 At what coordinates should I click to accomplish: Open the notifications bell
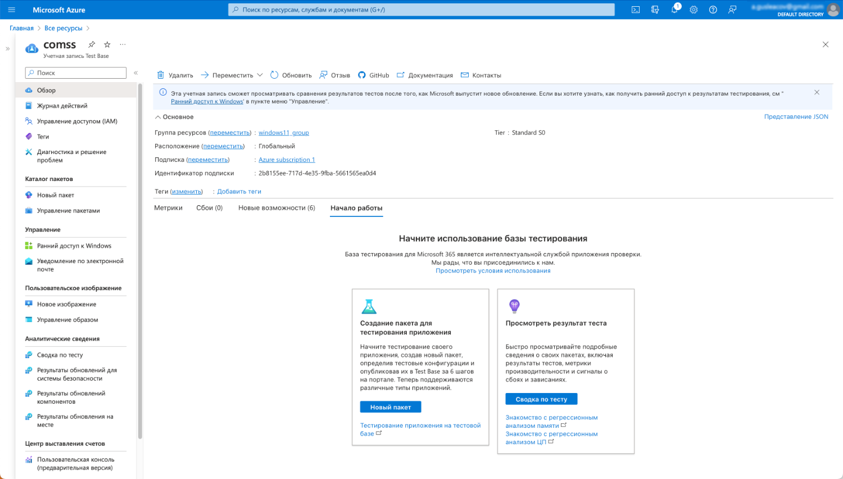(674, 10)
